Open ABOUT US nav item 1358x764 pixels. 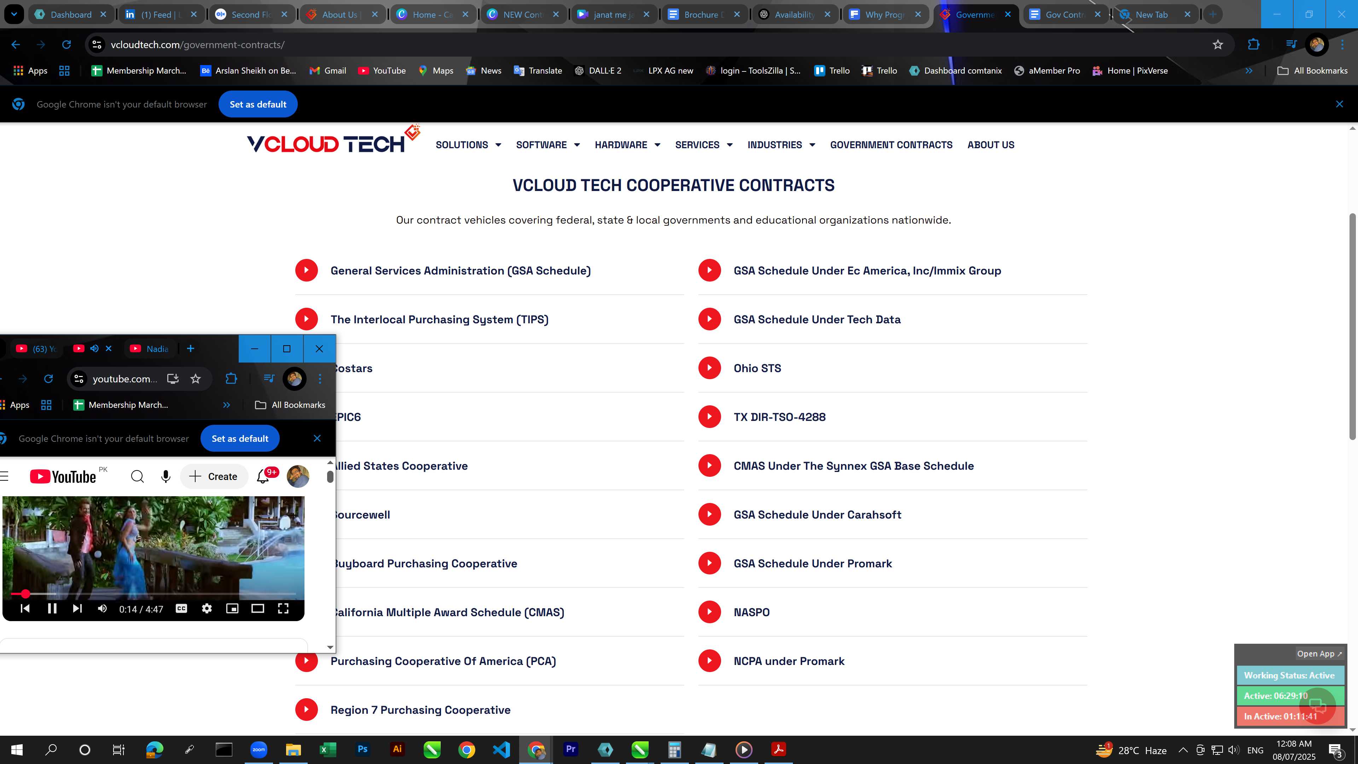pyautogui.click(x=991, y=145)
